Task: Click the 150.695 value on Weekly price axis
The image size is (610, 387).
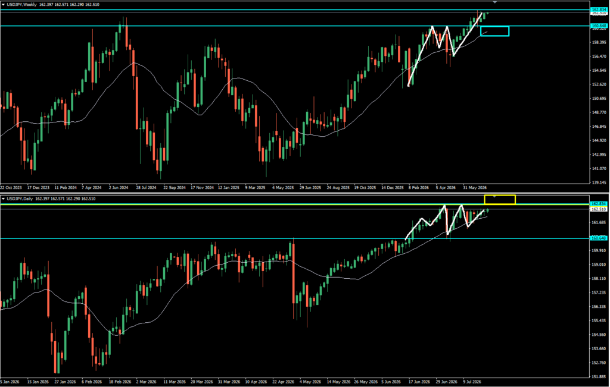Action: [599, 98]
